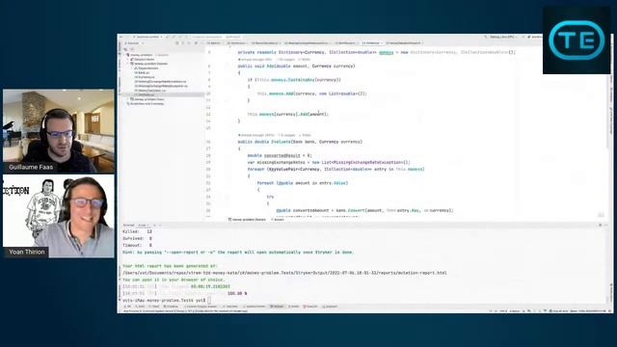Screen dimensions: 617x347
Task: Click the TE logo in the corner
Action: coord(577,40)
